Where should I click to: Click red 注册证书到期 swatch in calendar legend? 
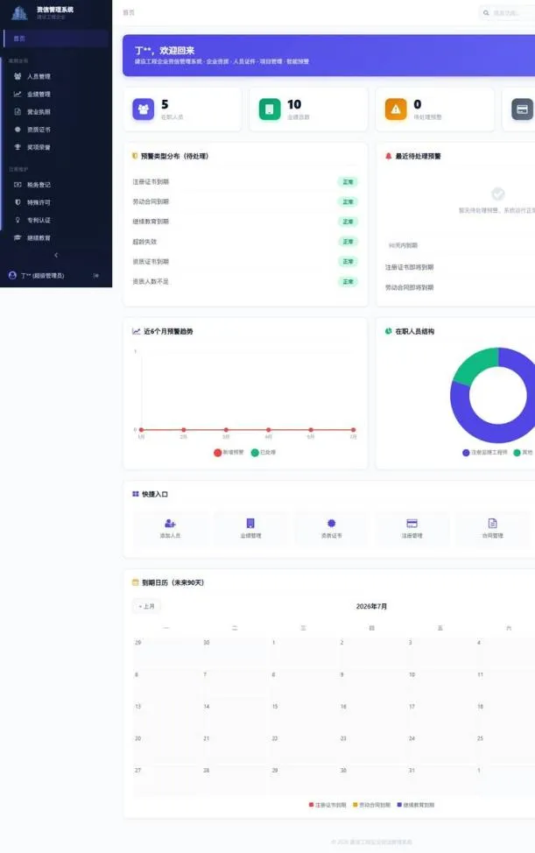[x=311, y=805]
